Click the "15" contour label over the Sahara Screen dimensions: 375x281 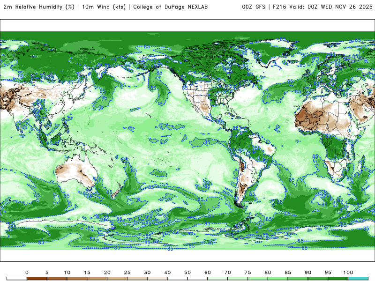[315, 123]
